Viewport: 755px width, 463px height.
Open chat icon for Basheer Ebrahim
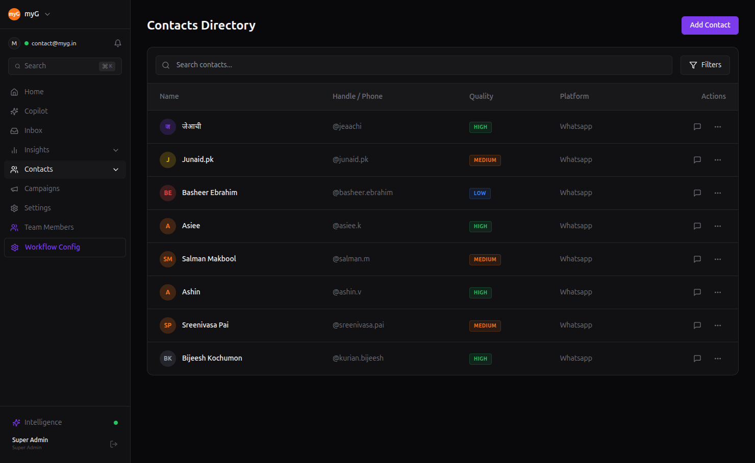tap(697, 193)
